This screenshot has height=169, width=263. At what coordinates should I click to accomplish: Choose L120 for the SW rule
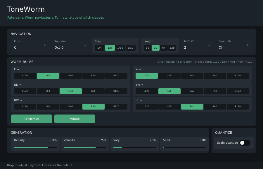click(147, 91)
